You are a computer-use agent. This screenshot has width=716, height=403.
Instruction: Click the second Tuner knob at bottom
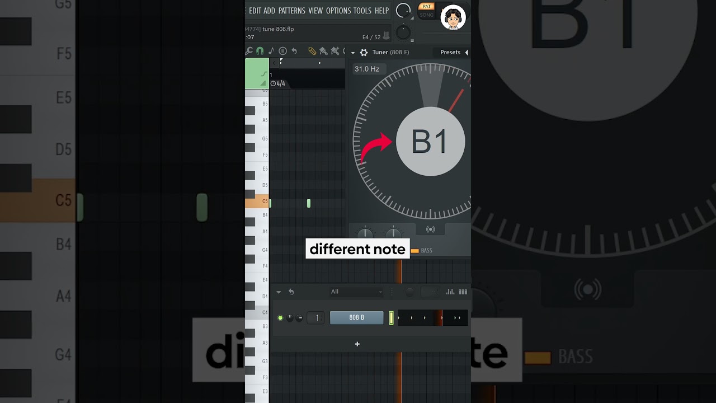tap(394, 233)
